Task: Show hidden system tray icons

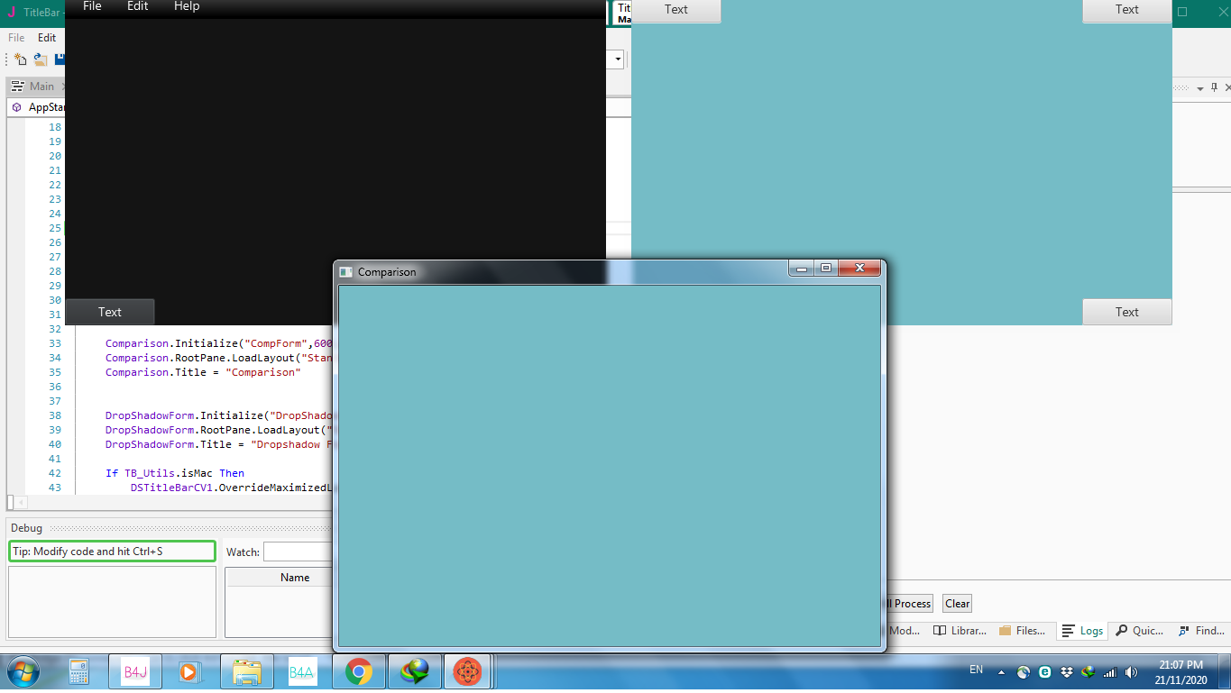Action: click(1001, 672)
